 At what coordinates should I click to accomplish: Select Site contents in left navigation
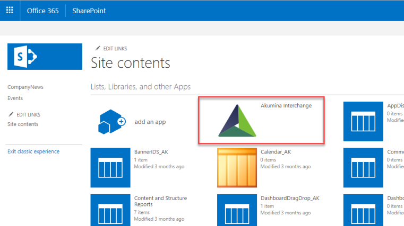[x=23, y=124]
